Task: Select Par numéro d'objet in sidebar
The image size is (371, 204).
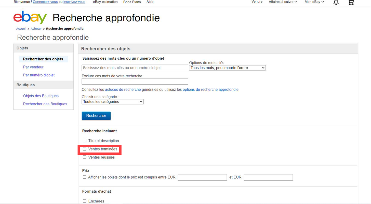Action: click(39, 75)
